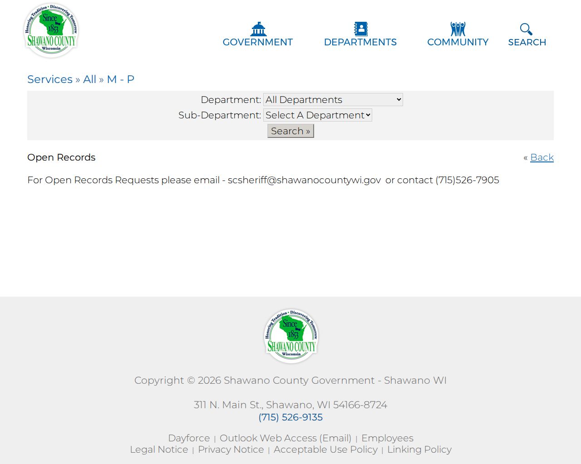Viewport: 581px width, 464px height.
Task: Follow the Back link
Action: 542,157
